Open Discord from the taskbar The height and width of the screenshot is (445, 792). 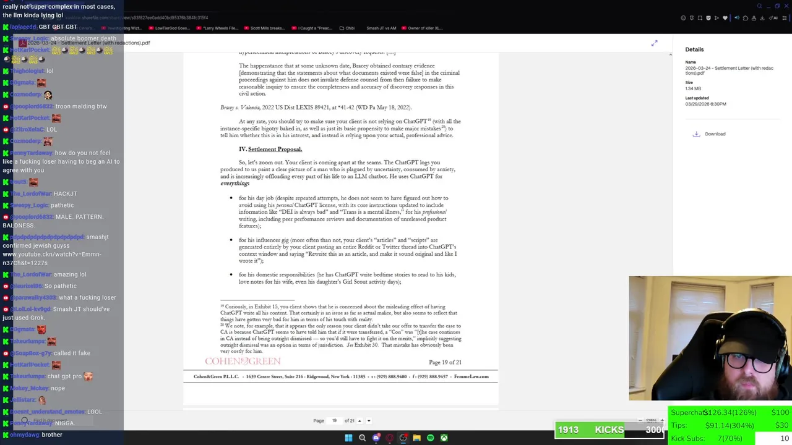click(376, 438)
